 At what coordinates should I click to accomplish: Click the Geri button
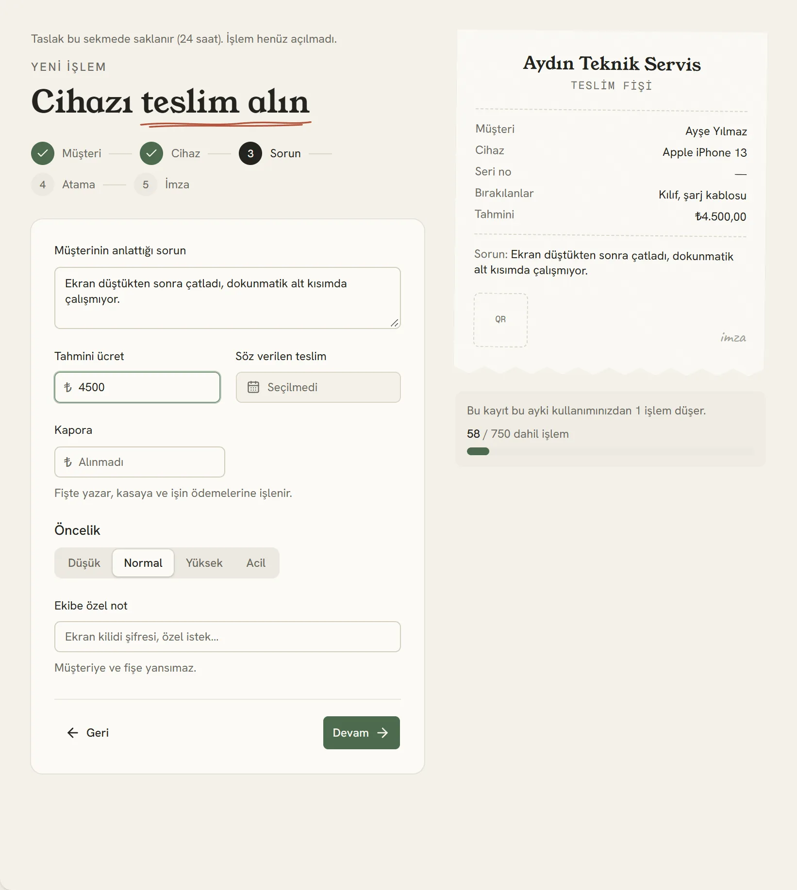(x=88, y=733)
